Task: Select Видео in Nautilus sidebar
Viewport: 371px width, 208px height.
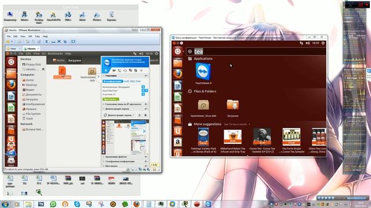Action: coord(28,90)
